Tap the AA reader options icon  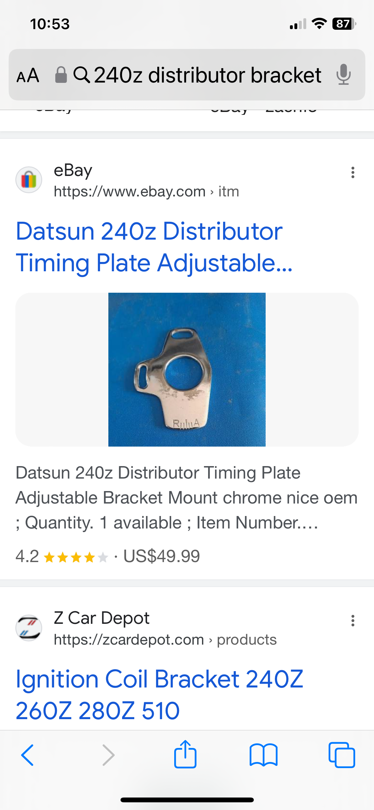click(x=28, y=75)
